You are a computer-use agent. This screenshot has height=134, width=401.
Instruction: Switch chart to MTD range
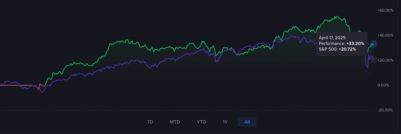pyautogui.click(x=175, y=122)
